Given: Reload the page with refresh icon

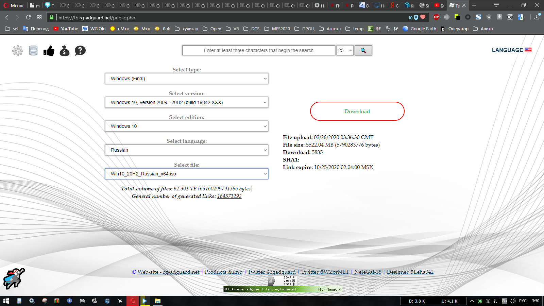Looking at the screenshot, I should pyautogui.click(x=28, y=17).
